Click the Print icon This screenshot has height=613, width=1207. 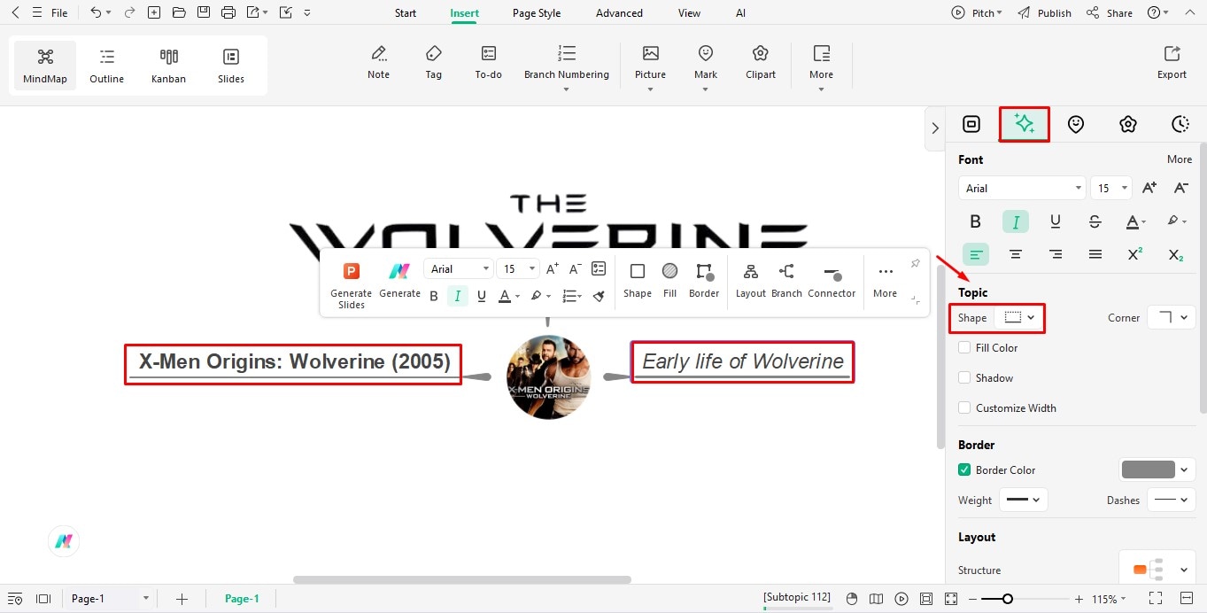228,12
